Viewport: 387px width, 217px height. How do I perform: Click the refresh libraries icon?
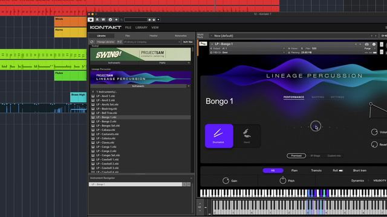tap(92, 42)
